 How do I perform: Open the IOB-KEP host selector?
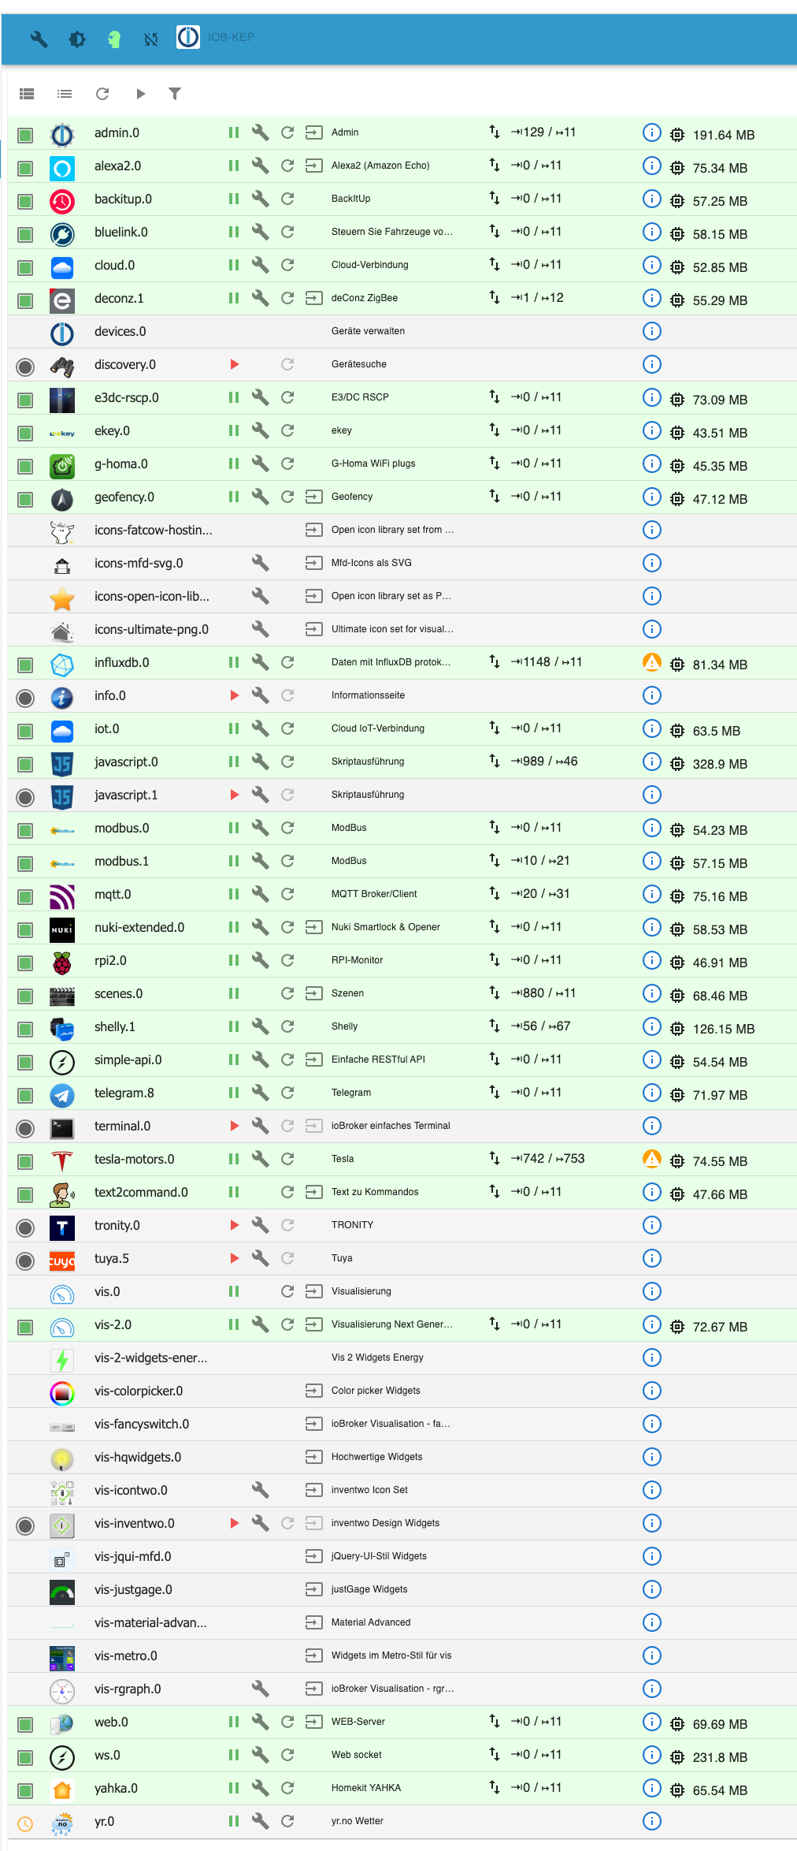coord(216,37)
